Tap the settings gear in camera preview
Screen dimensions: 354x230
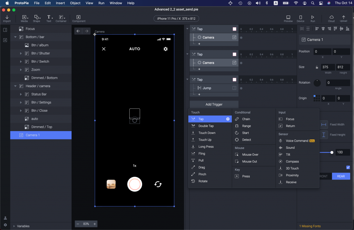[x=166, y=49]
